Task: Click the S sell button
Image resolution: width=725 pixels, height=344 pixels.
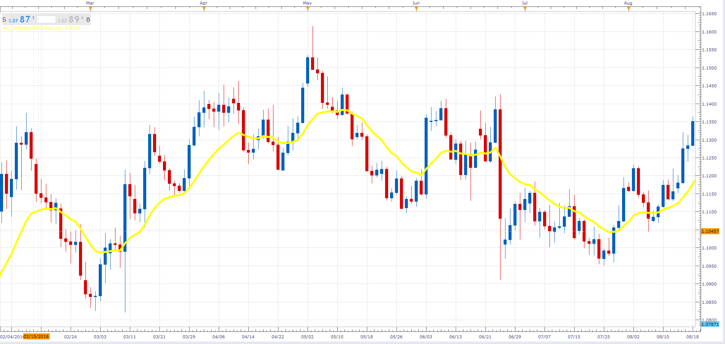Action: [4, 20]
